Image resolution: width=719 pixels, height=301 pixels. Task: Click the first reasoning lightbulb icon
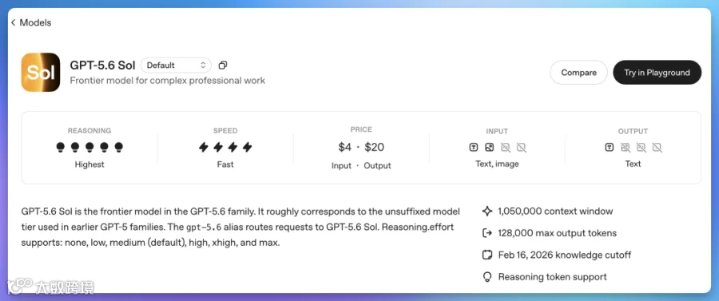[60, 147]
